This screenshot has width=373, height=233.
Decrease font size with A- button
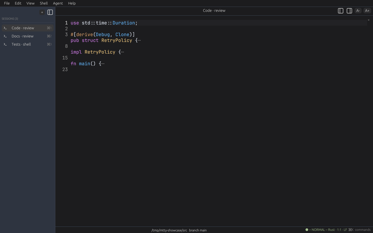click(358, 11)
